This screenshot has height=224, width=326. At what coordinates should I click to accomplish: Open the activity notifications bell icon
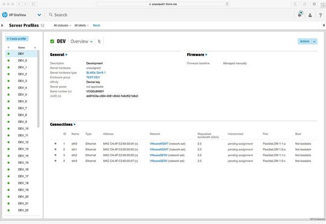pos(300,14)
